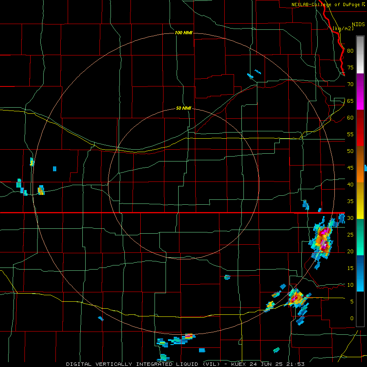Click the 30 value on the VIL scale
The image size is (367, 367).
350,218
